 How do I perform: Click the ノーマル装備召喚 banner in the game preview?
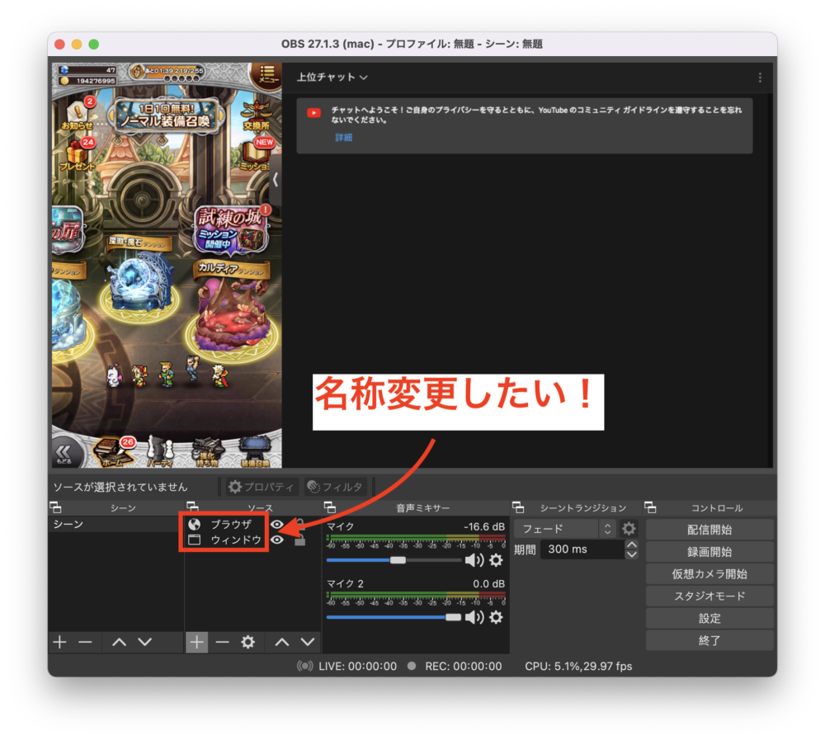[167, 115]
